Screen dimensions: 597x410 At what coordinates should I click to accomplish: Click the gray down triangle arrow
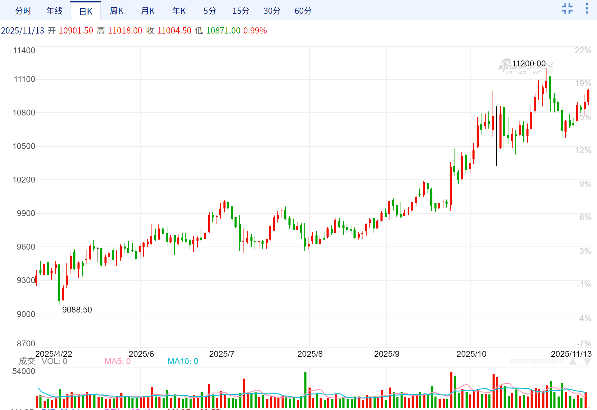click(x=587, y=362)
